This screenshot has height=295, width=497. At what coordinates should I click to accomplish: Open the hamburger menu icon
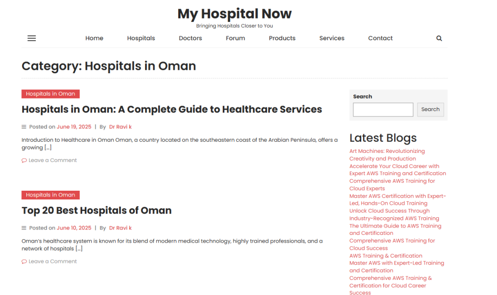(32, 38)
